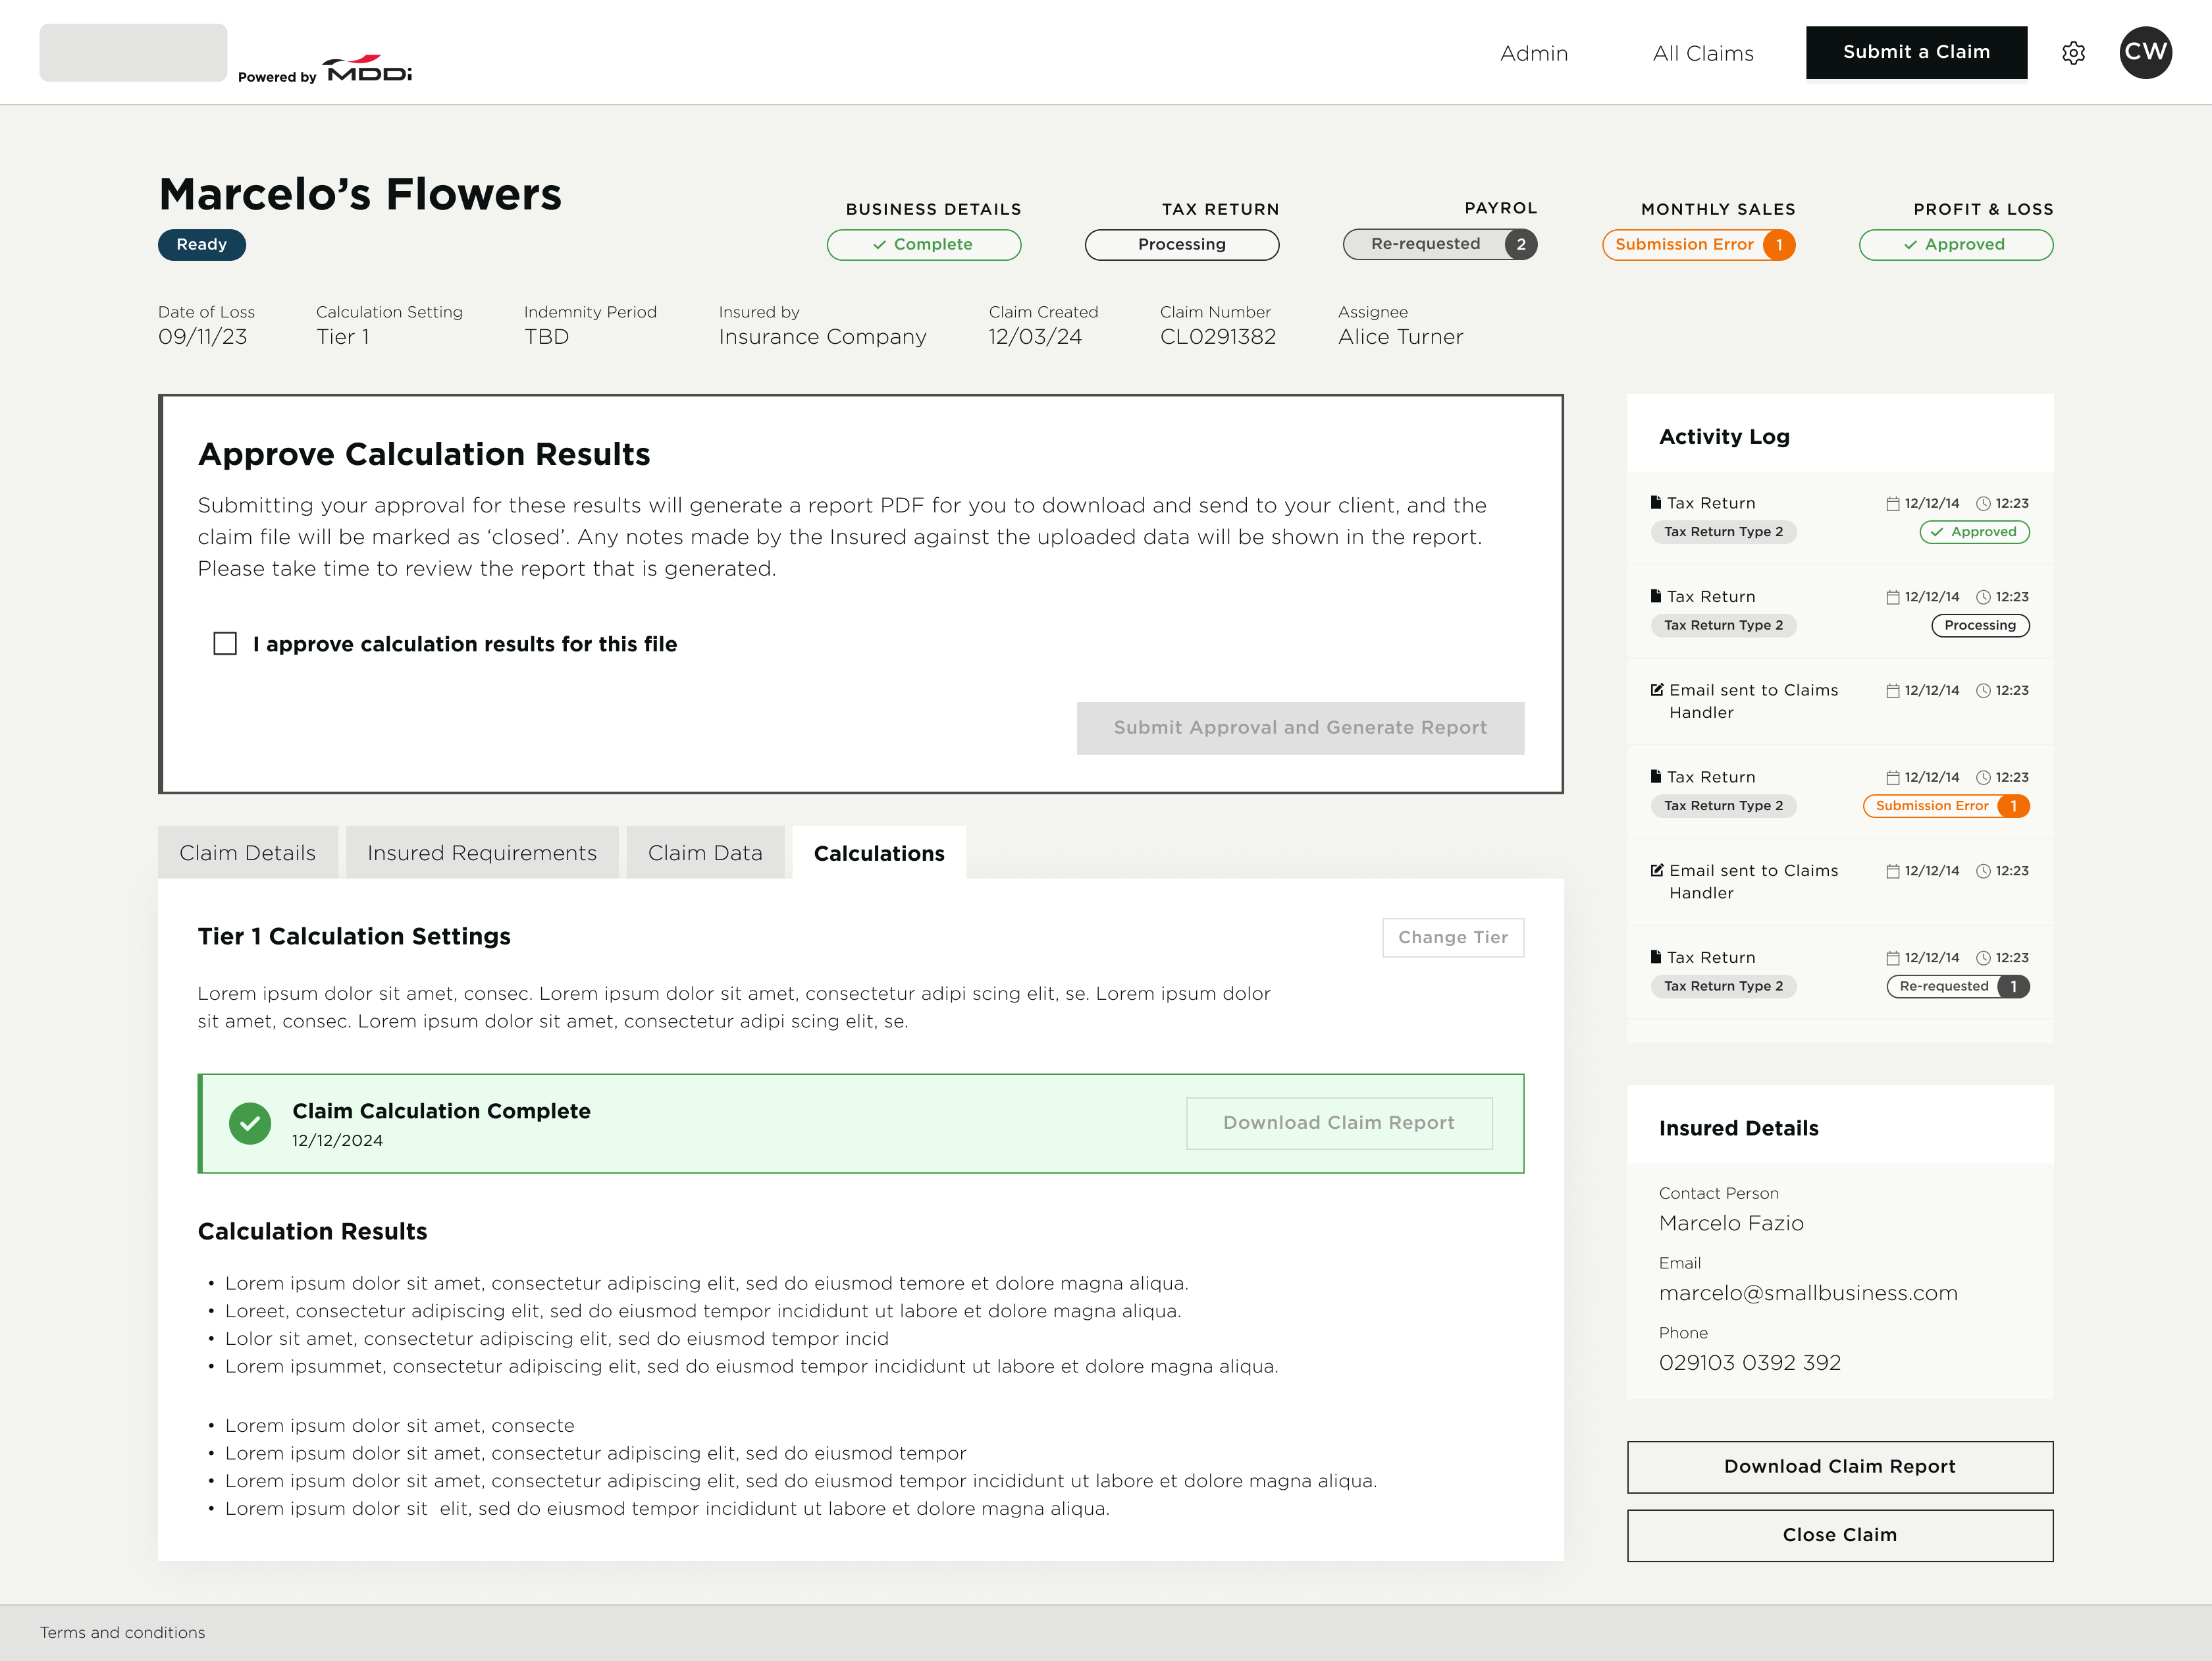Check the approve calculation results checkbox
2212x1661 pixels.
[226, 643]
